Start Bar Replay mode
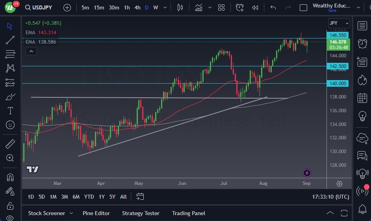Screen dimensions: 371x221 point(255,7)
